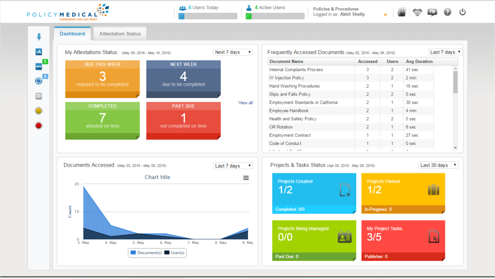Open the 'Last 30 days' projects dropdown
The width and height of the screenshot is (495, 279).
click(438, 165)
